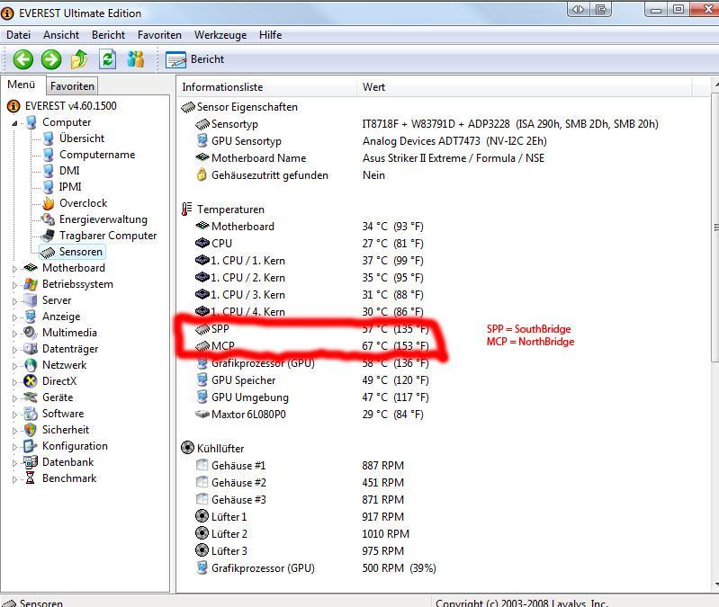The image size is (719, 607).
Task: Click the Software tree icon
Action: point(31,414)
